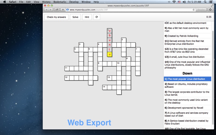The width and height of the screenshot is (216, 135).
Task: Select crossword cell numbered 7
Action: [138, 50]
